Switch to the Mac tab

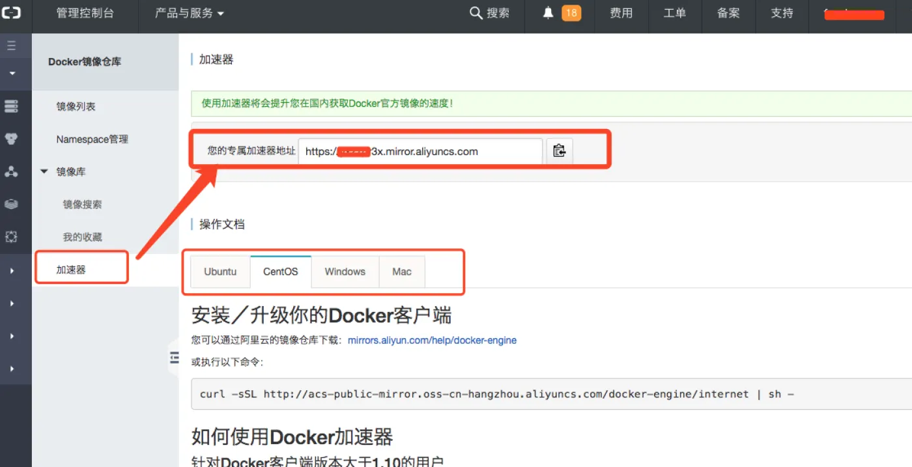tap(402, 272)
